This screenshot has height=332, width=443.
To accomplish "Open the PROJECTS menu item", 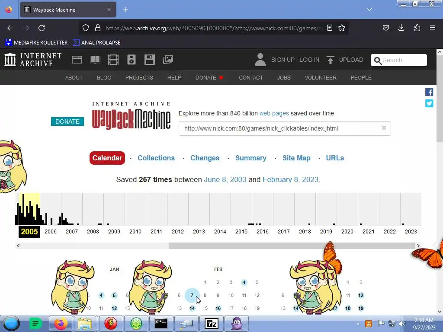I will pos(139,78).
